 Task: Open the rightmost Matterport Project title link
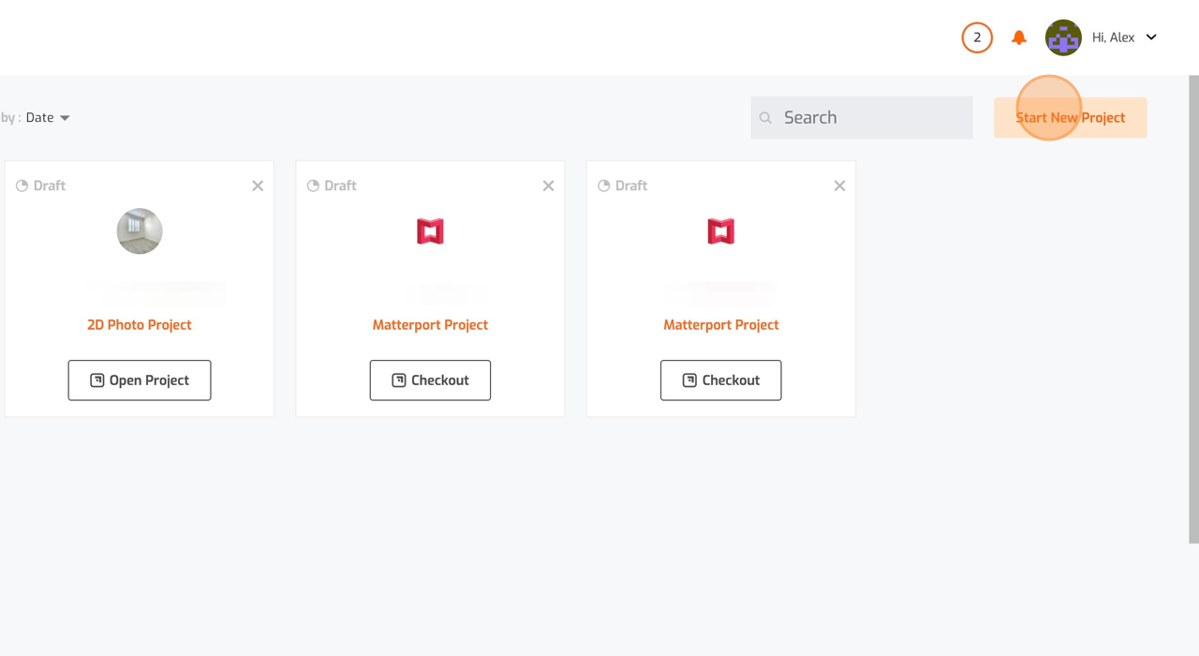coord(721,325)
